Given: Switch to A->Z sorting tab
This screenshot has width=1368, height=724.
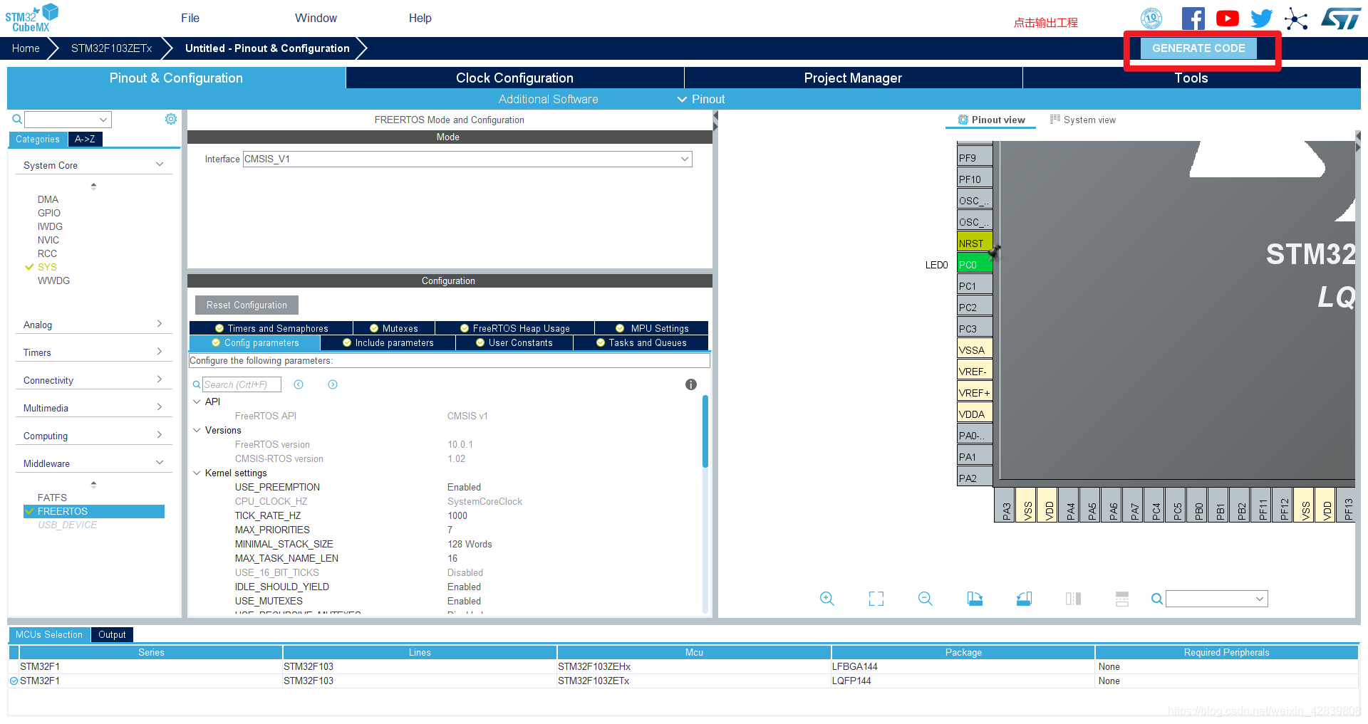Looking at the screenshot, I should pos(85,139).
